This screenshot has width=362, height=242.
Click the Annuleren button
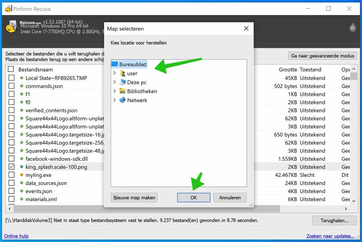point(230,197)
